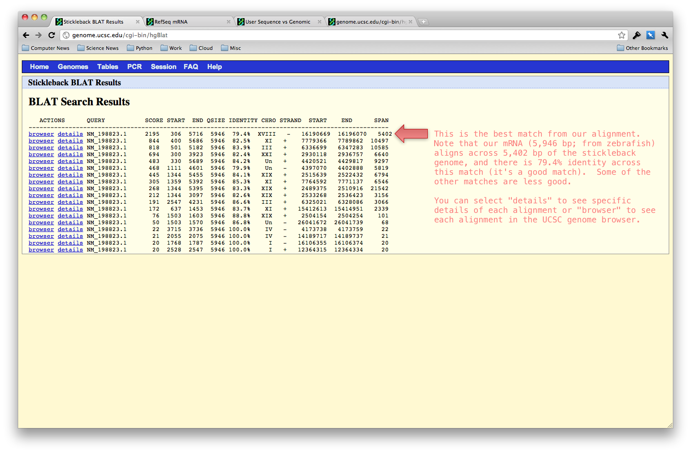
Task: Click identity value 79.4% in first row
Action: click(x=241, y=134)
